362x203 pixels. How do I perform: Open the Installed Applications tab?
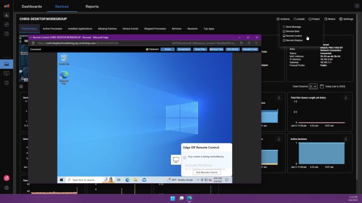tap(80, 29)
